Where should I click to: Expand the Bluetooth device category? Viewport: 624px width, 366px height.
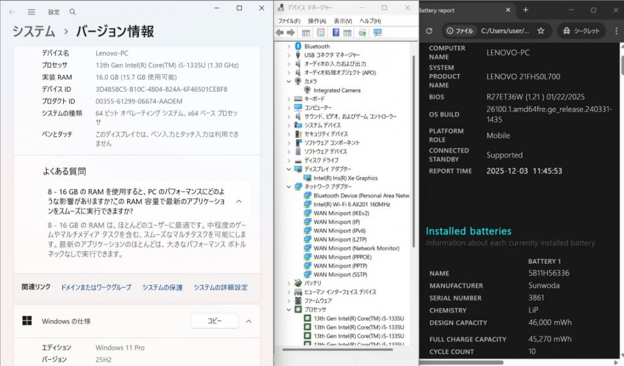pos(288,46)
